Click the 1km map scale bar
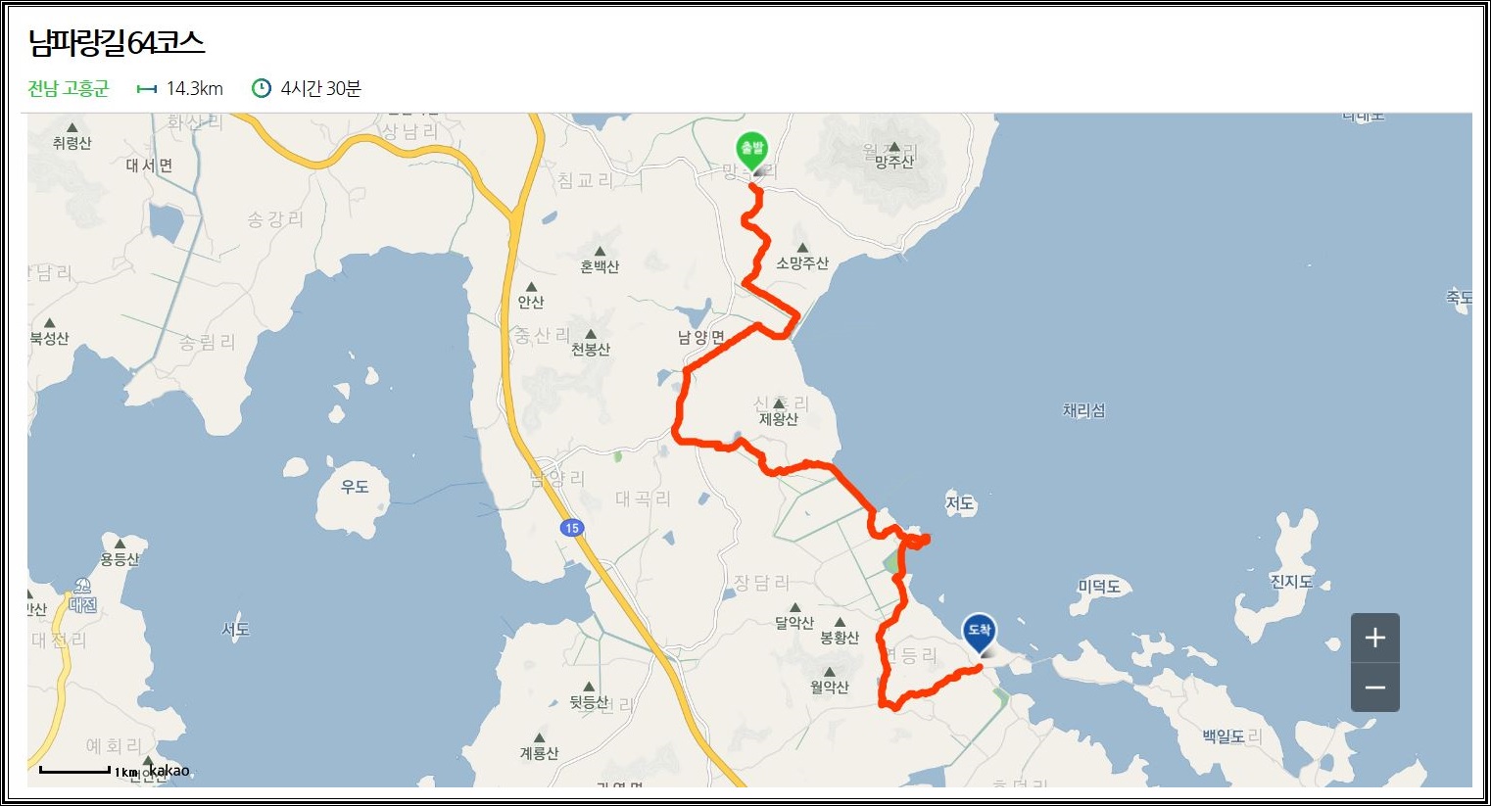Image resolution: width=1491 pixels, height=806 pixels. (x=74, y=772)
